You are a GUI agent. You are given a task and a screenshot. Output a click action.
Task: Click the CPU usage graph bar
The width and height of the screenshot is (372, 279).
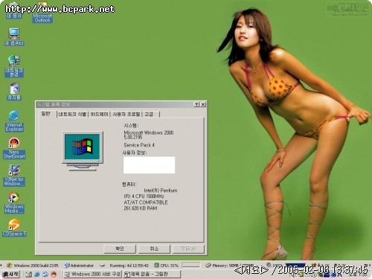[x=190, y=265]
